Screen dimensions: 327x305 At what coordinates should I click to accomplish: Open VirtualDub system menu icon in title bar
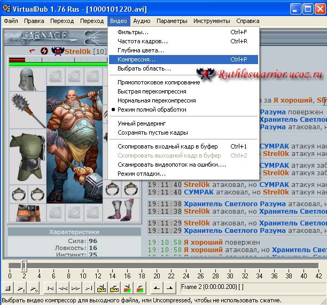point(6,9)
